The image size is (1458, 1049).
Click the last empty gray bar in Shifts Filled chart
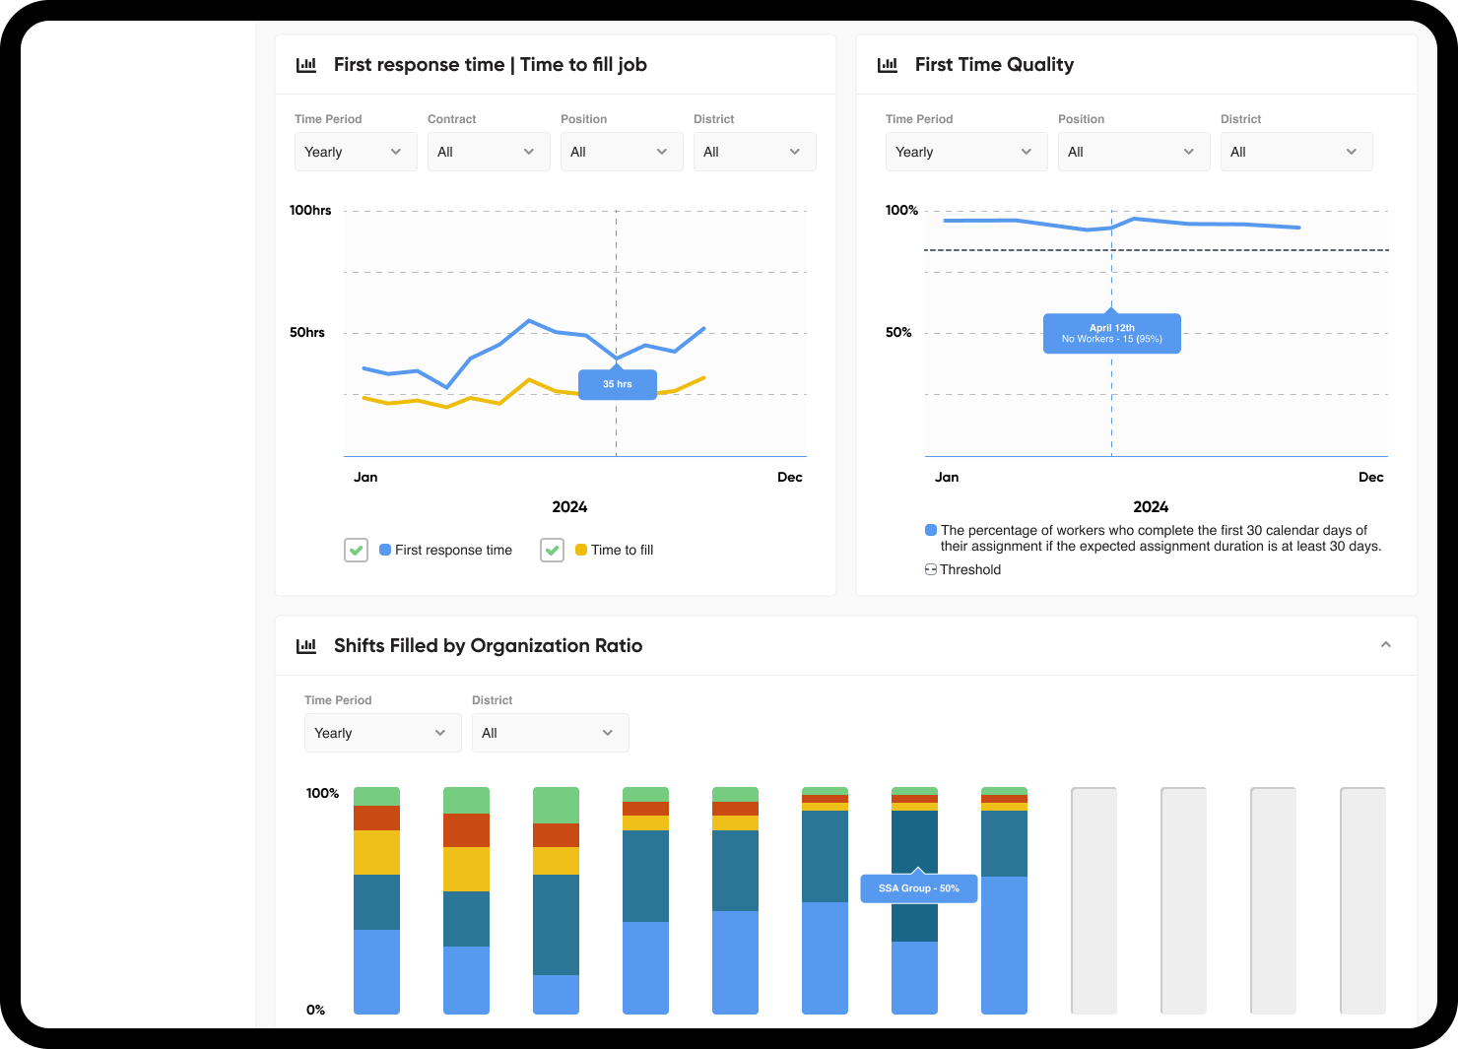coord(1363,900)
